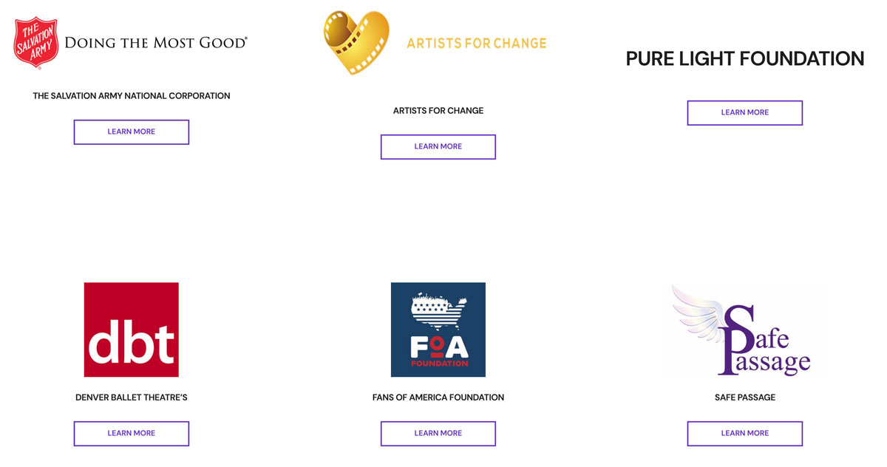Click the Doing the Most Good slogan
The height and width of the screenshot is (467, 887).
tap(156, 43)
